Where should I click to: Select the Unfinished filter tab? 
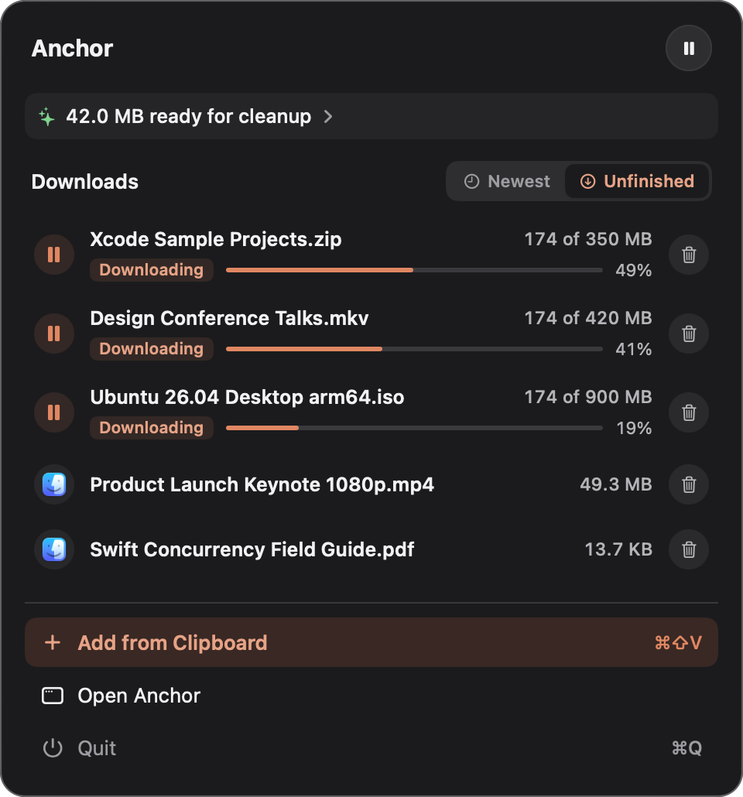click(637, 181)
